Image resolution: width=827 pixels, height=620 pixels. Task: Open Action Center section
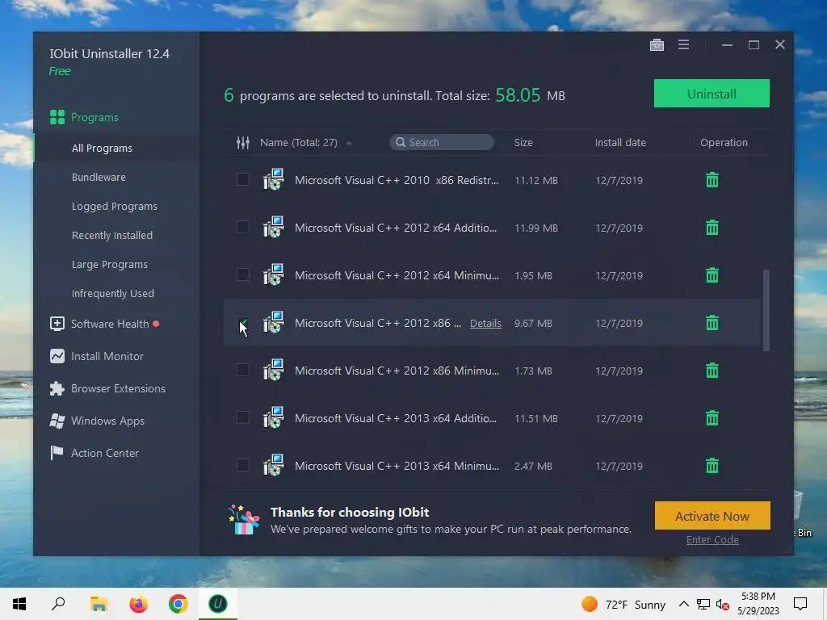click(x=94, y=453)
